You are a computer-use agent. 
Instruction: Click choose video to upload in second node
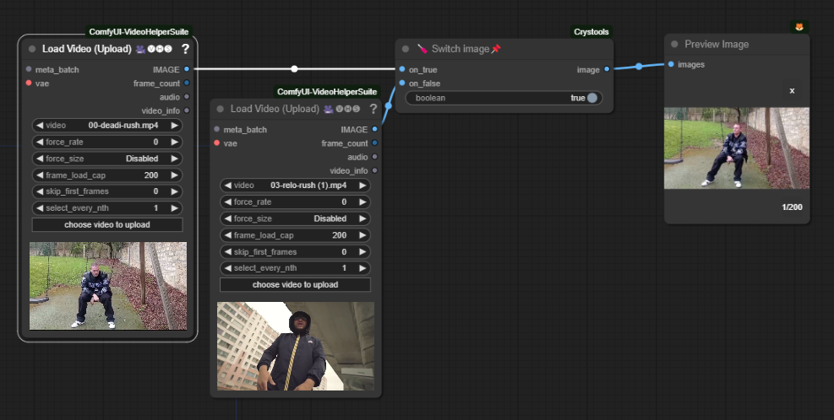(295, 284)
